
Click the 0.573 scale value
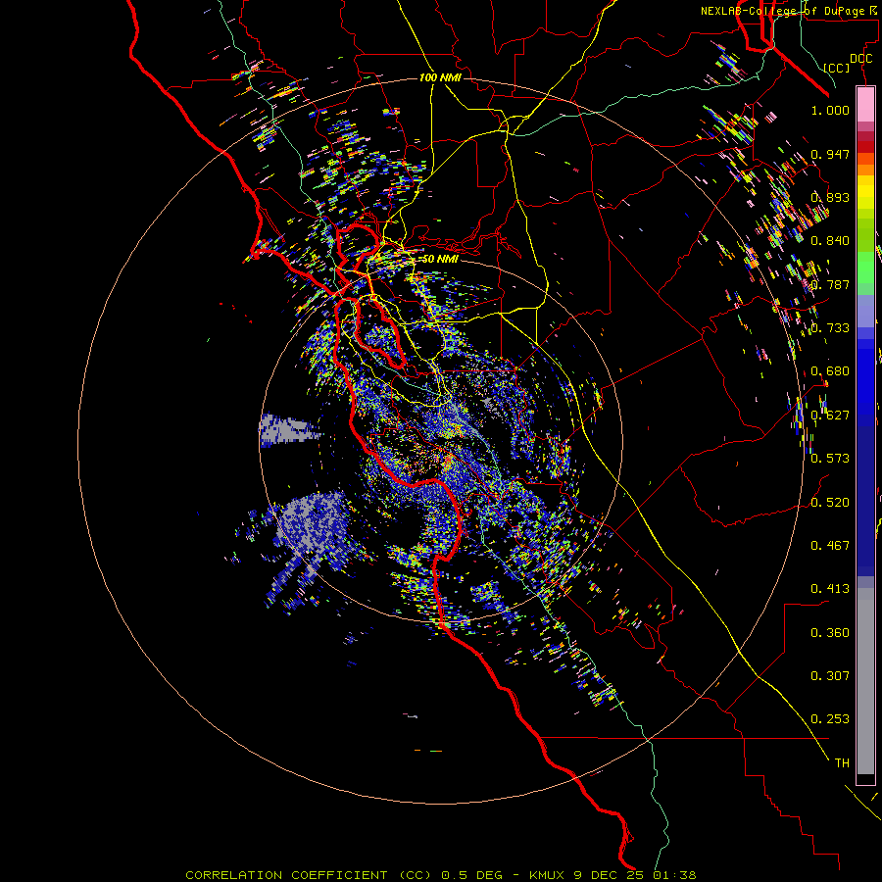pyautogui.click(x=830, y=459)
